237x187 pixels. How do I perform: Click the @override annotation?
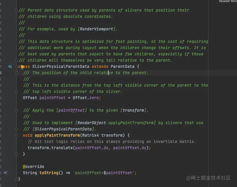pyautogui.click(x=33, y=166)
